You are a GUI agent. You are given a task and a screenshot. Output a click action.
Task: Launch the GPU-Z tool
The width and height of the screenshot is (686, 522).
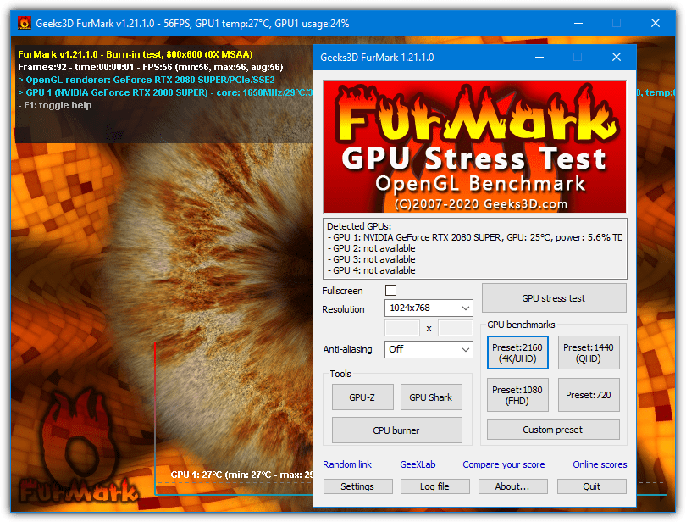pos(362,397)
